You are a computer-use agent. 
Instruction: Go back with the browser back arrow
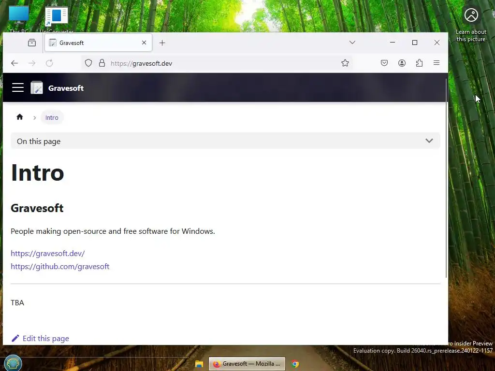click(x=15, y=63)
